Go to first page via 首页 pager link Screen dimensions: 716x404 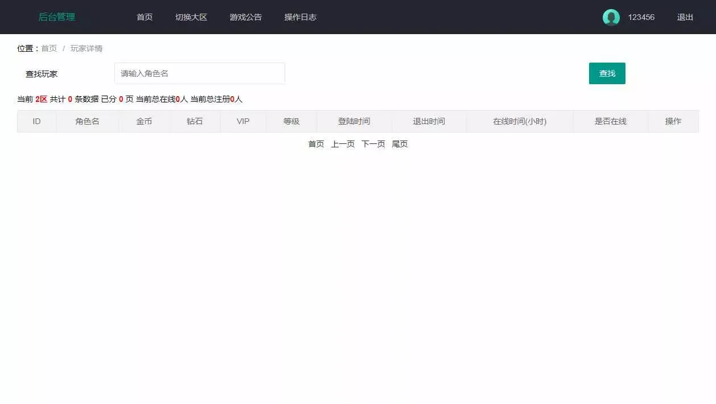tap(316, 144)
